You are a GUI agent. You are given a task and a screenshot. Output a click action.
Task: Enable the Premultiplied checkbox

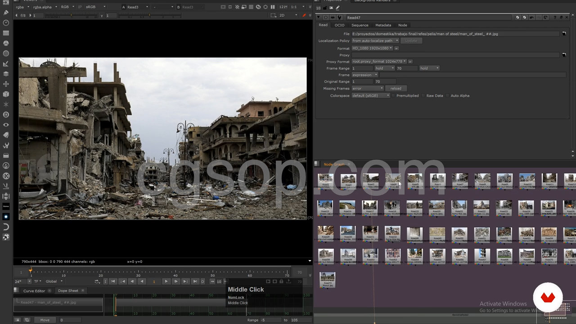[x=393, y=95]
